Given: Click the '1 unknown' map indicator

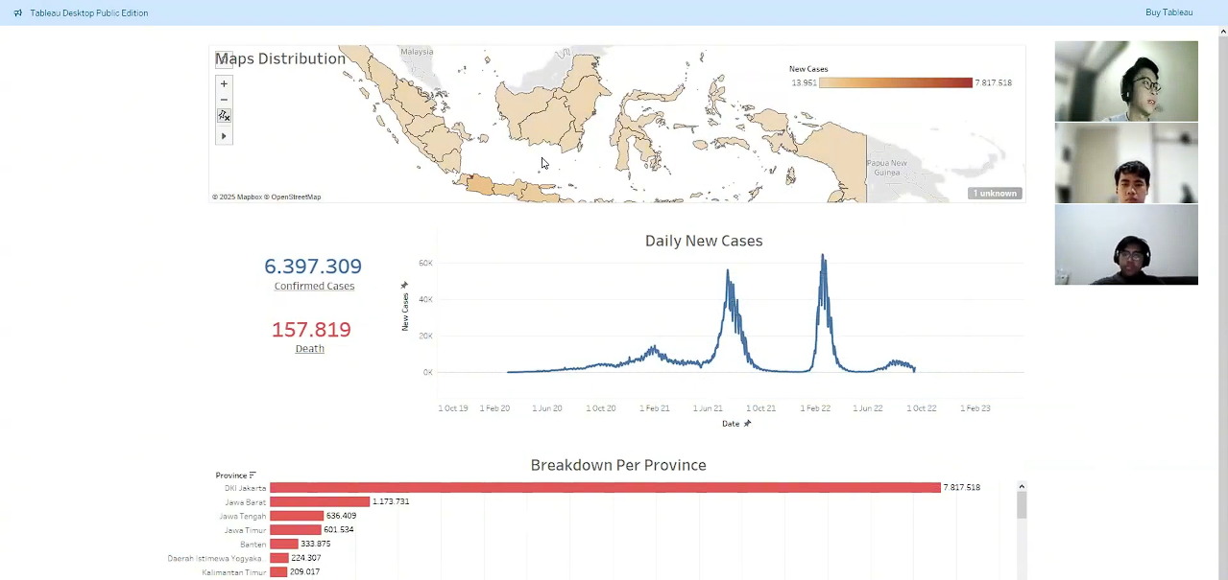Looking at the screenshot, I should click(x=995, y=194).
